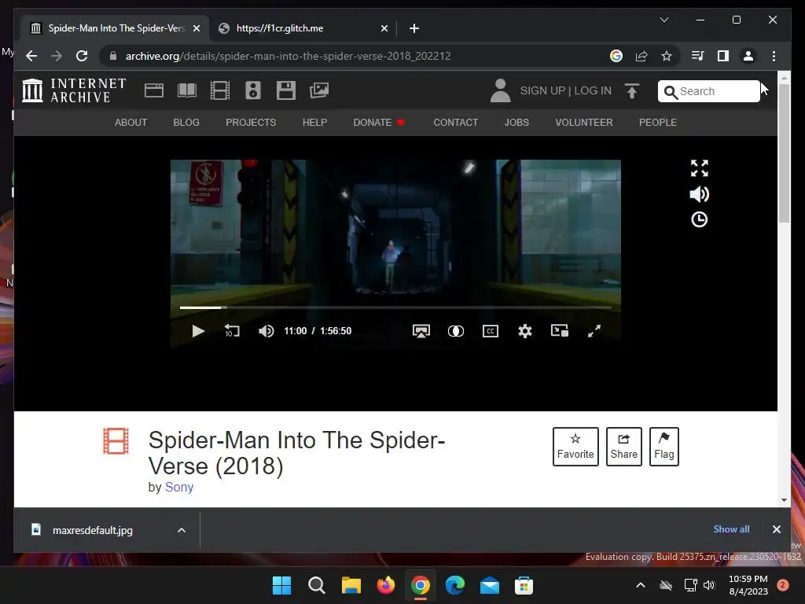Click the SIGN UP link

tap(542, 91)
